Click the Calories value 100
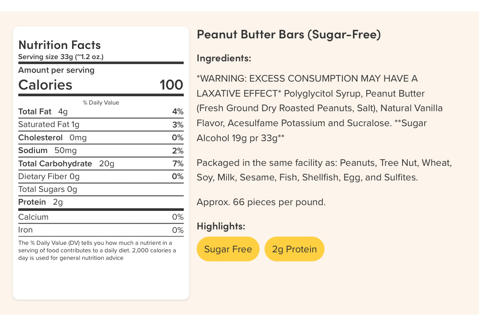This screenshot has width=479, height=326. pyautogui.click(x=171, y=85)
